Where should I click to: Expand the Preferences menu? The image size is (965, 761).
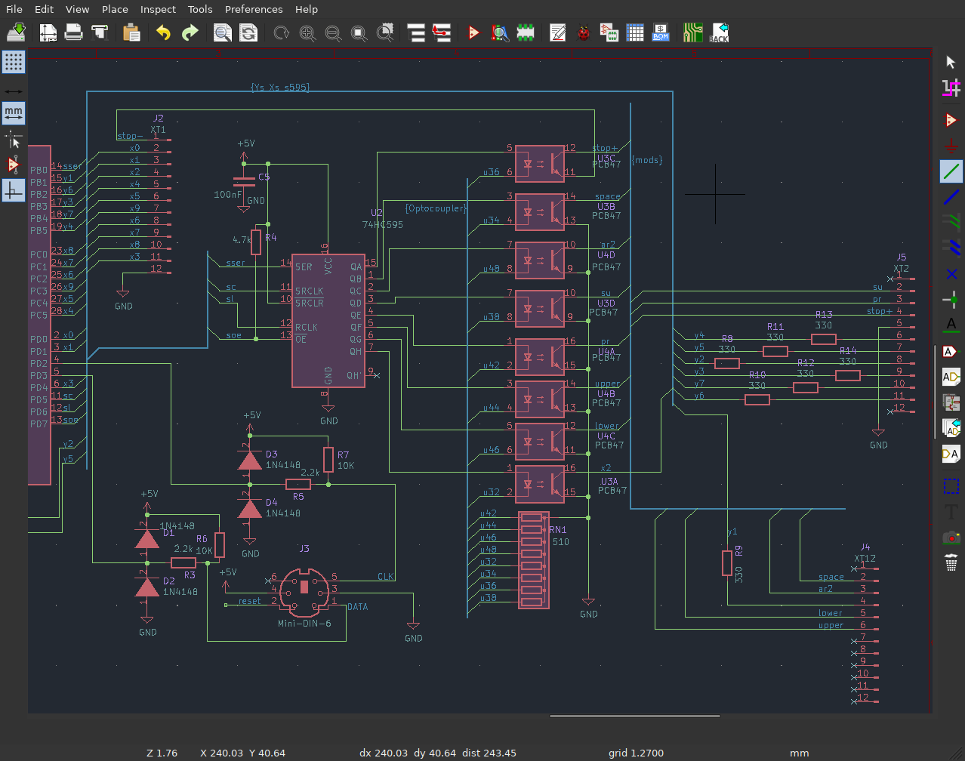(x=254, y=9)
